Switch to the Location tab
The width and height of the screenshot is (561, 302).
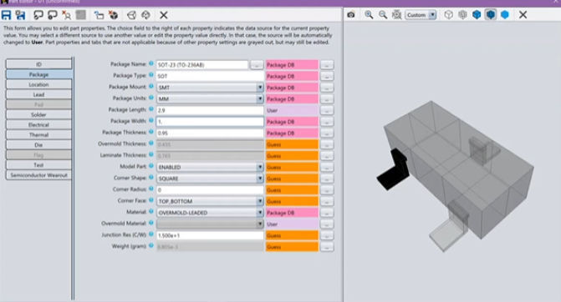(x=38, y=84)
